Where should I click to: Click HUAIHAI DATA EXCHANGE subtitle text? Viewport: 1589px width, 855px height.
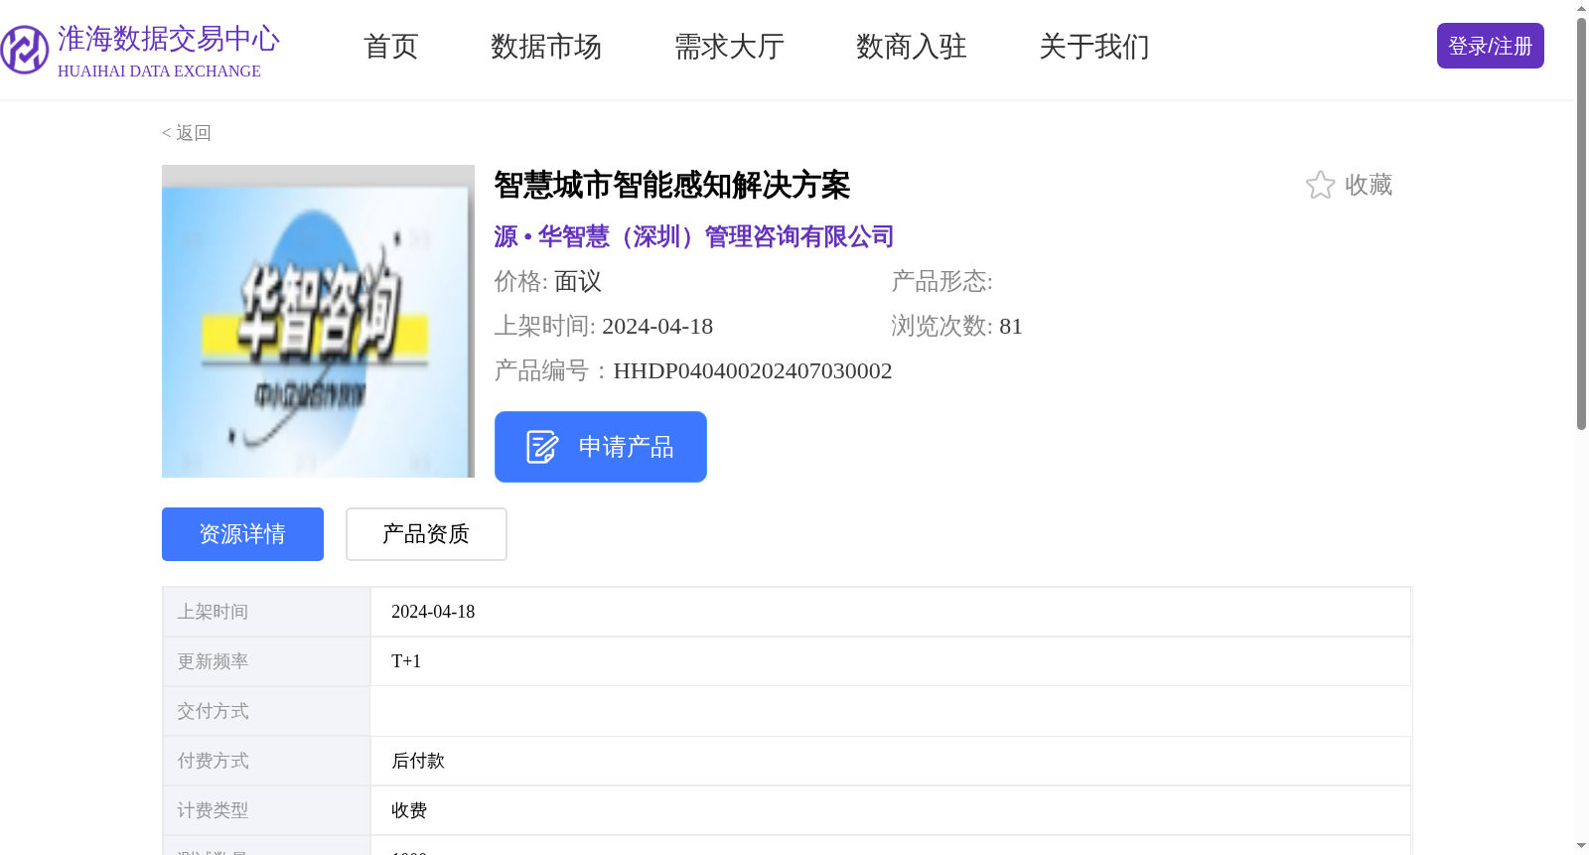click(159, 71)
